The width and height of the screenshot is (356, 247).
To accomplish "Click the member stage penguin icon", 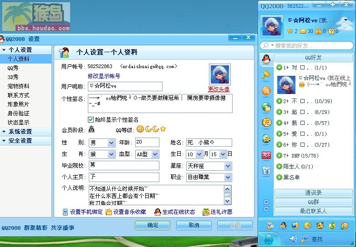I will click(92, 129).
